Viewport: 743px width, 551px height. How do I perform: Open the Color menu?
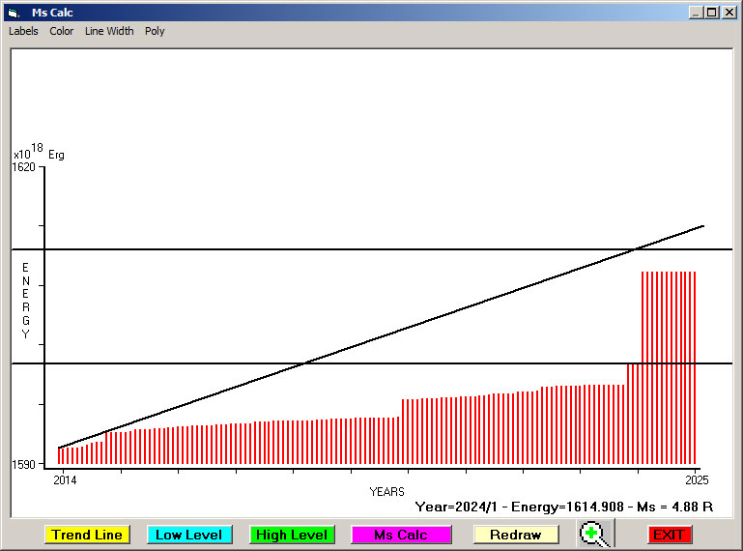click(x=62, y=31)
